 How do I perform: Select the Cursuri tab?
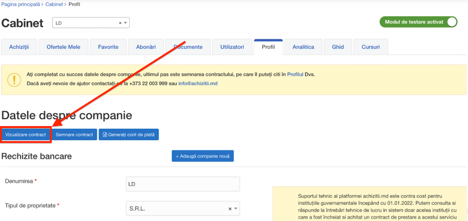[x=373, y=47]
